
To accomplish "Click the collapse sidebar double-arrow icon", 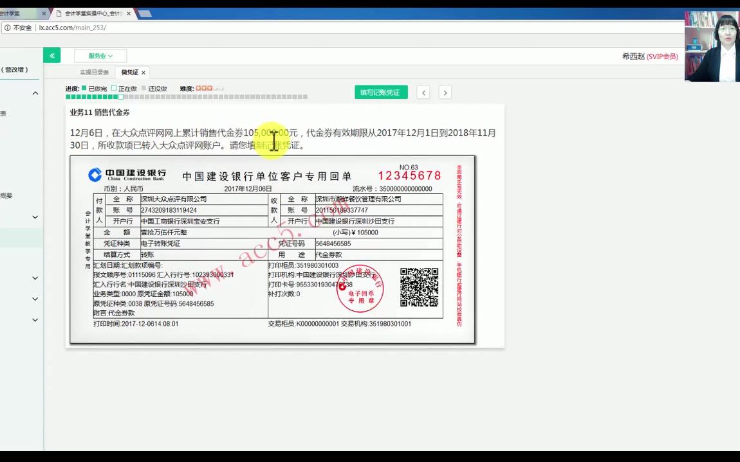I will pos(51,55).
